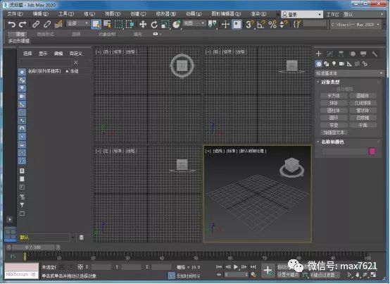Open the Create tab in command panel

tap(319, 54)
